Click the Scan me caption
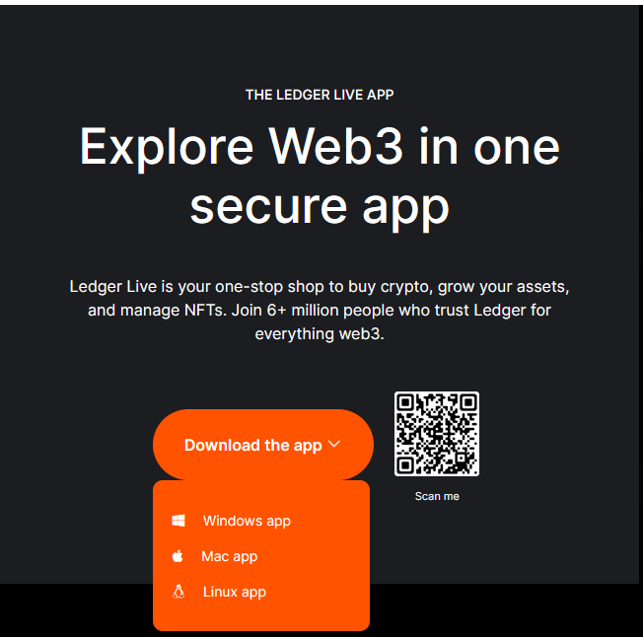 point(437,496)
